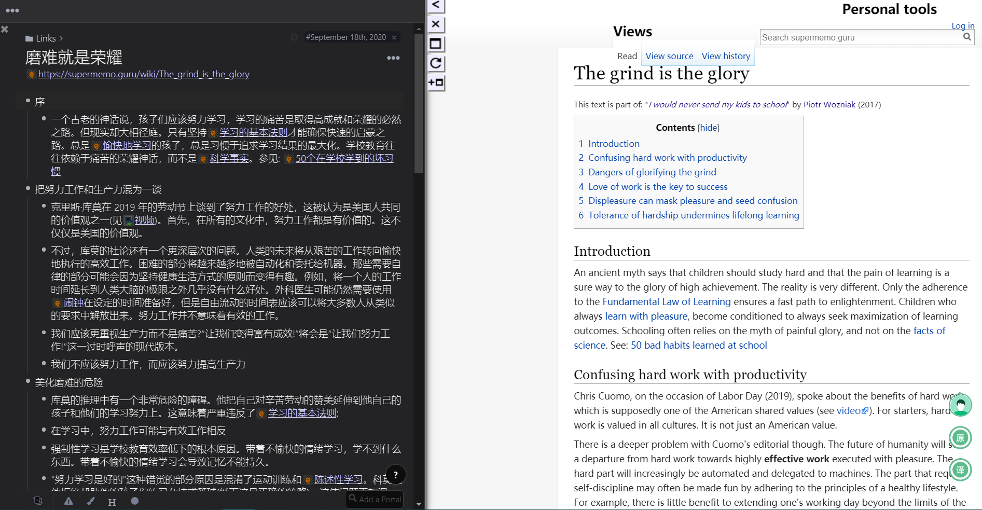982x510 pixels.
Task: Click the green 原 floating button
Action: 960,437
